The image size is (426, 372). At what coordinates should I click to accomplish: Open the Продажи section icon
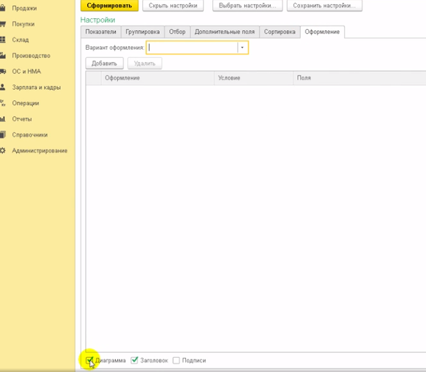point(3,8)
